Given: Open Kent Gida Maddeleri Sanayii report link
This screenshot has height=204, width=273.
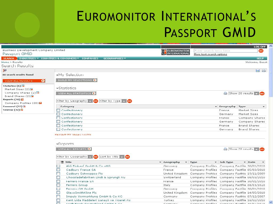Looking at the screenshot, I should point(98,200).
